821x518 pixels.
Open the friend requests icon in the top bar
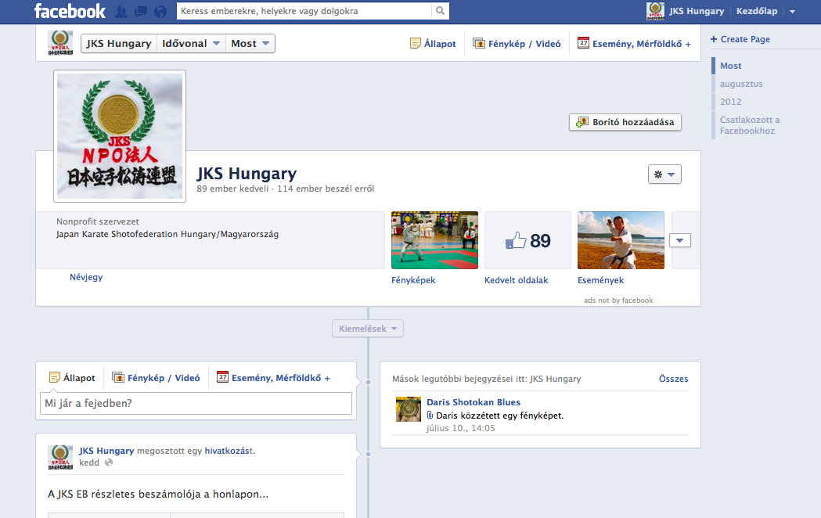click(121, 12)
